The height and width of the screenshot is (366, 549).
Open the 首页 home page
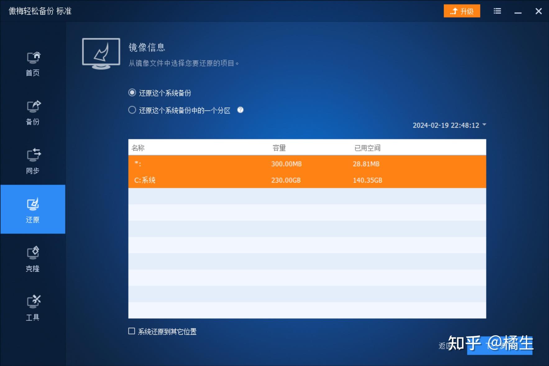33,64
